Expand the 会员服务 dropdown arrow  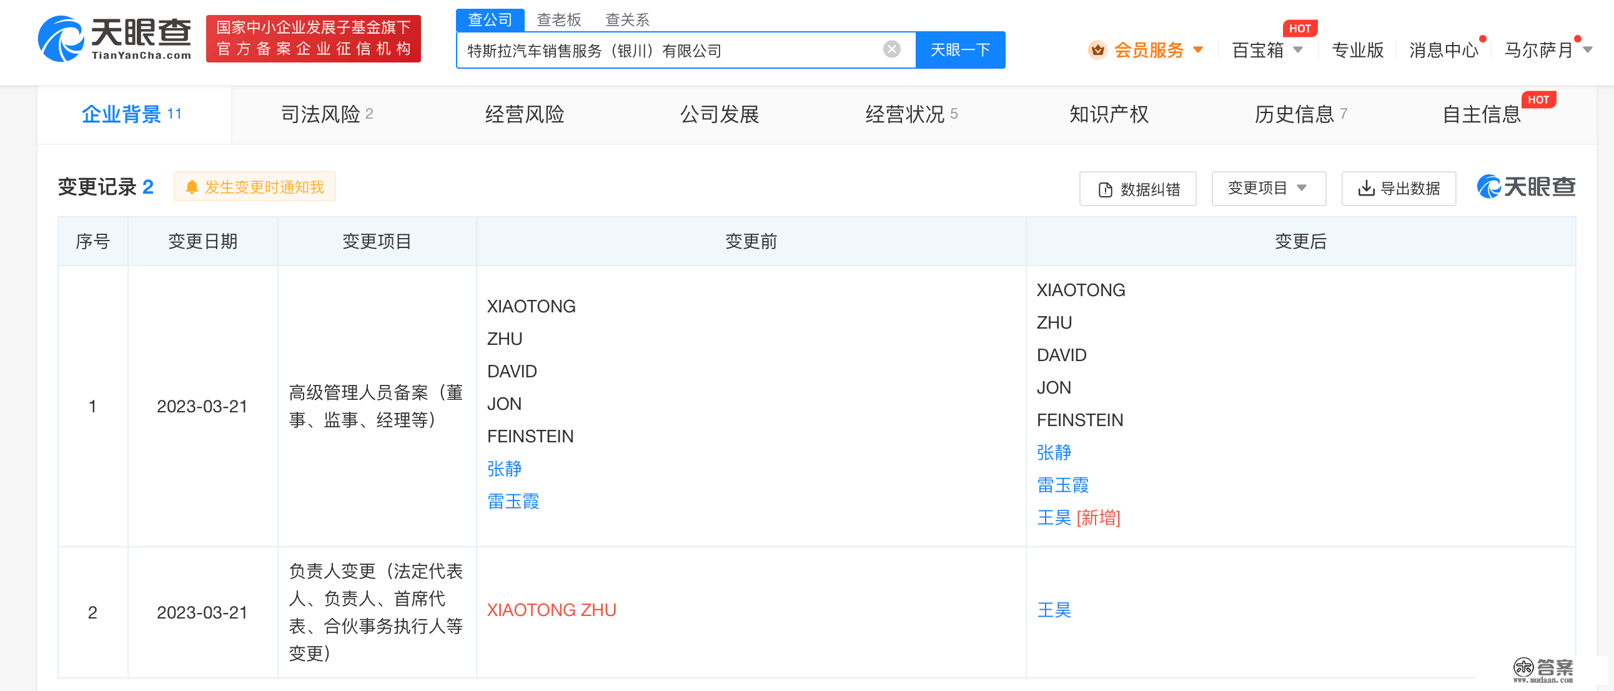[x=1198, y=50]
